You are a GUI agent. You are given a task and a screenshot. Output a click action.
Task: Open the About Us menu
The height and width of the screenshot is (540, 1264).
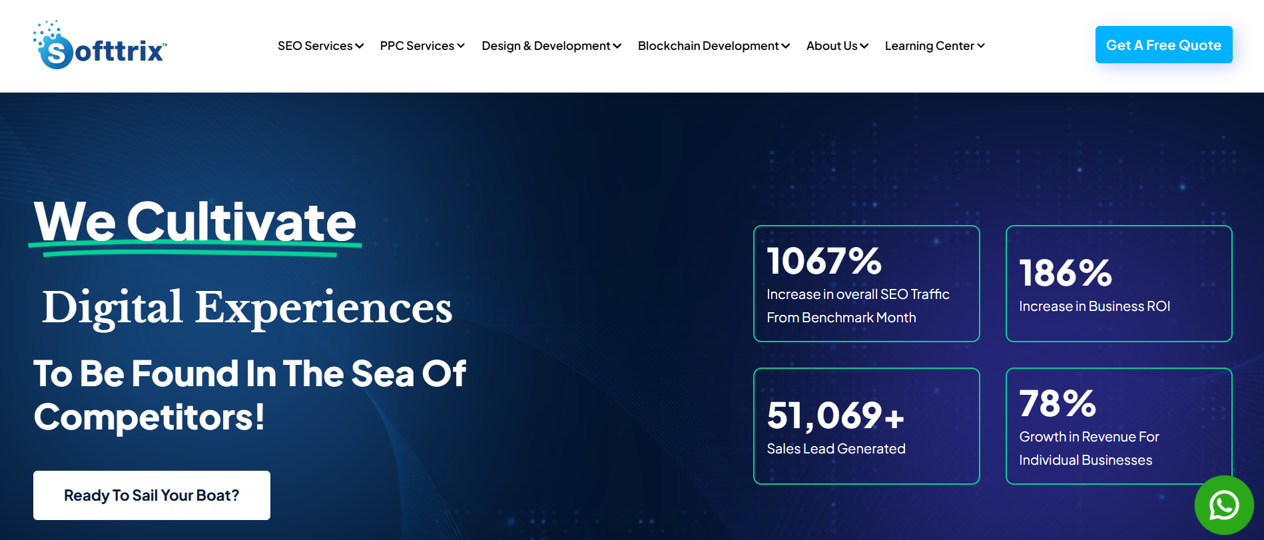tap(832, 46)
